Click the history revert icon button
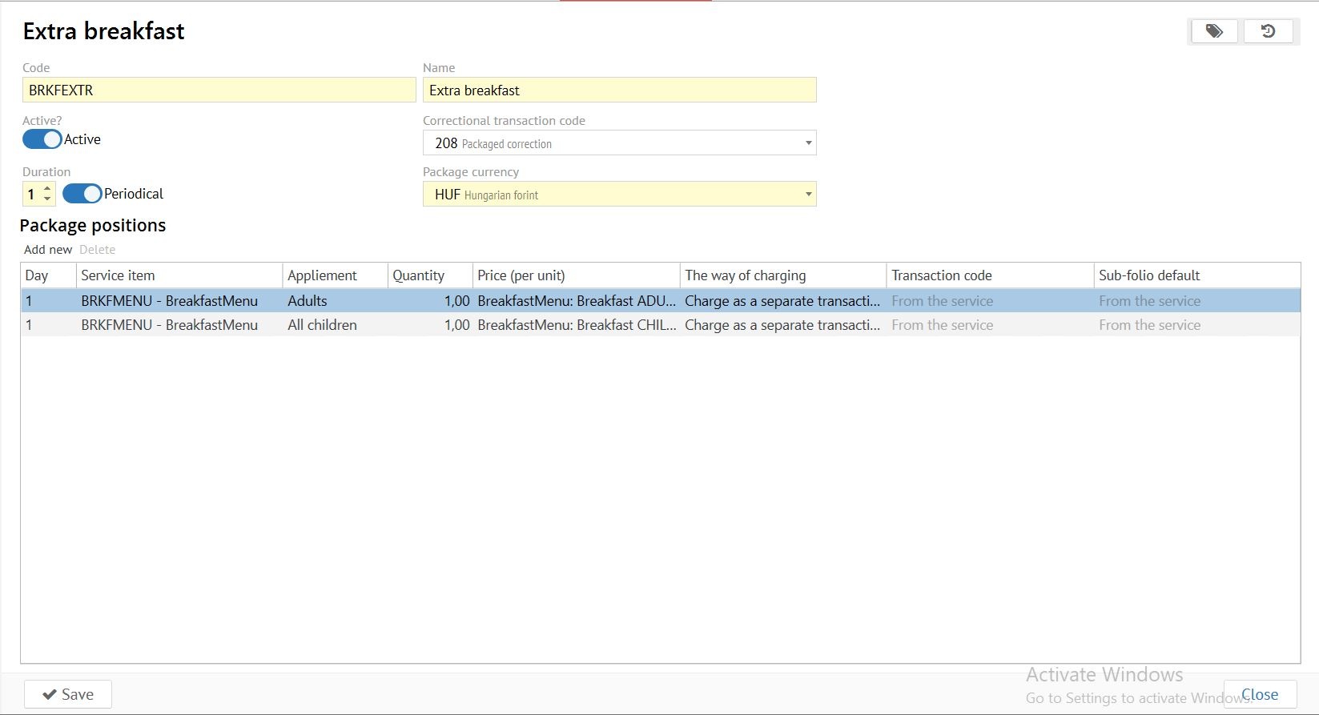Viewport: 1319px width, 715px height. tap(1268, 31)
